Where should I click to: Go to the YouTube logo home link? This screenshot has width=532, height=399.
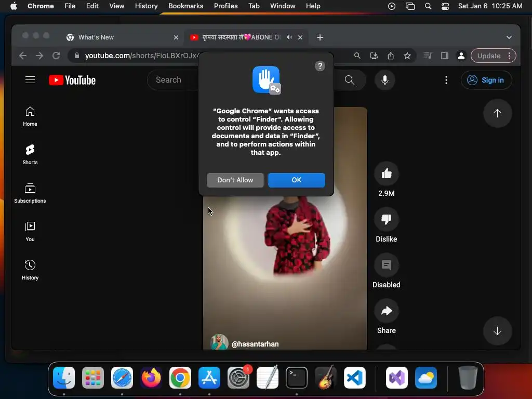(72, 80)
